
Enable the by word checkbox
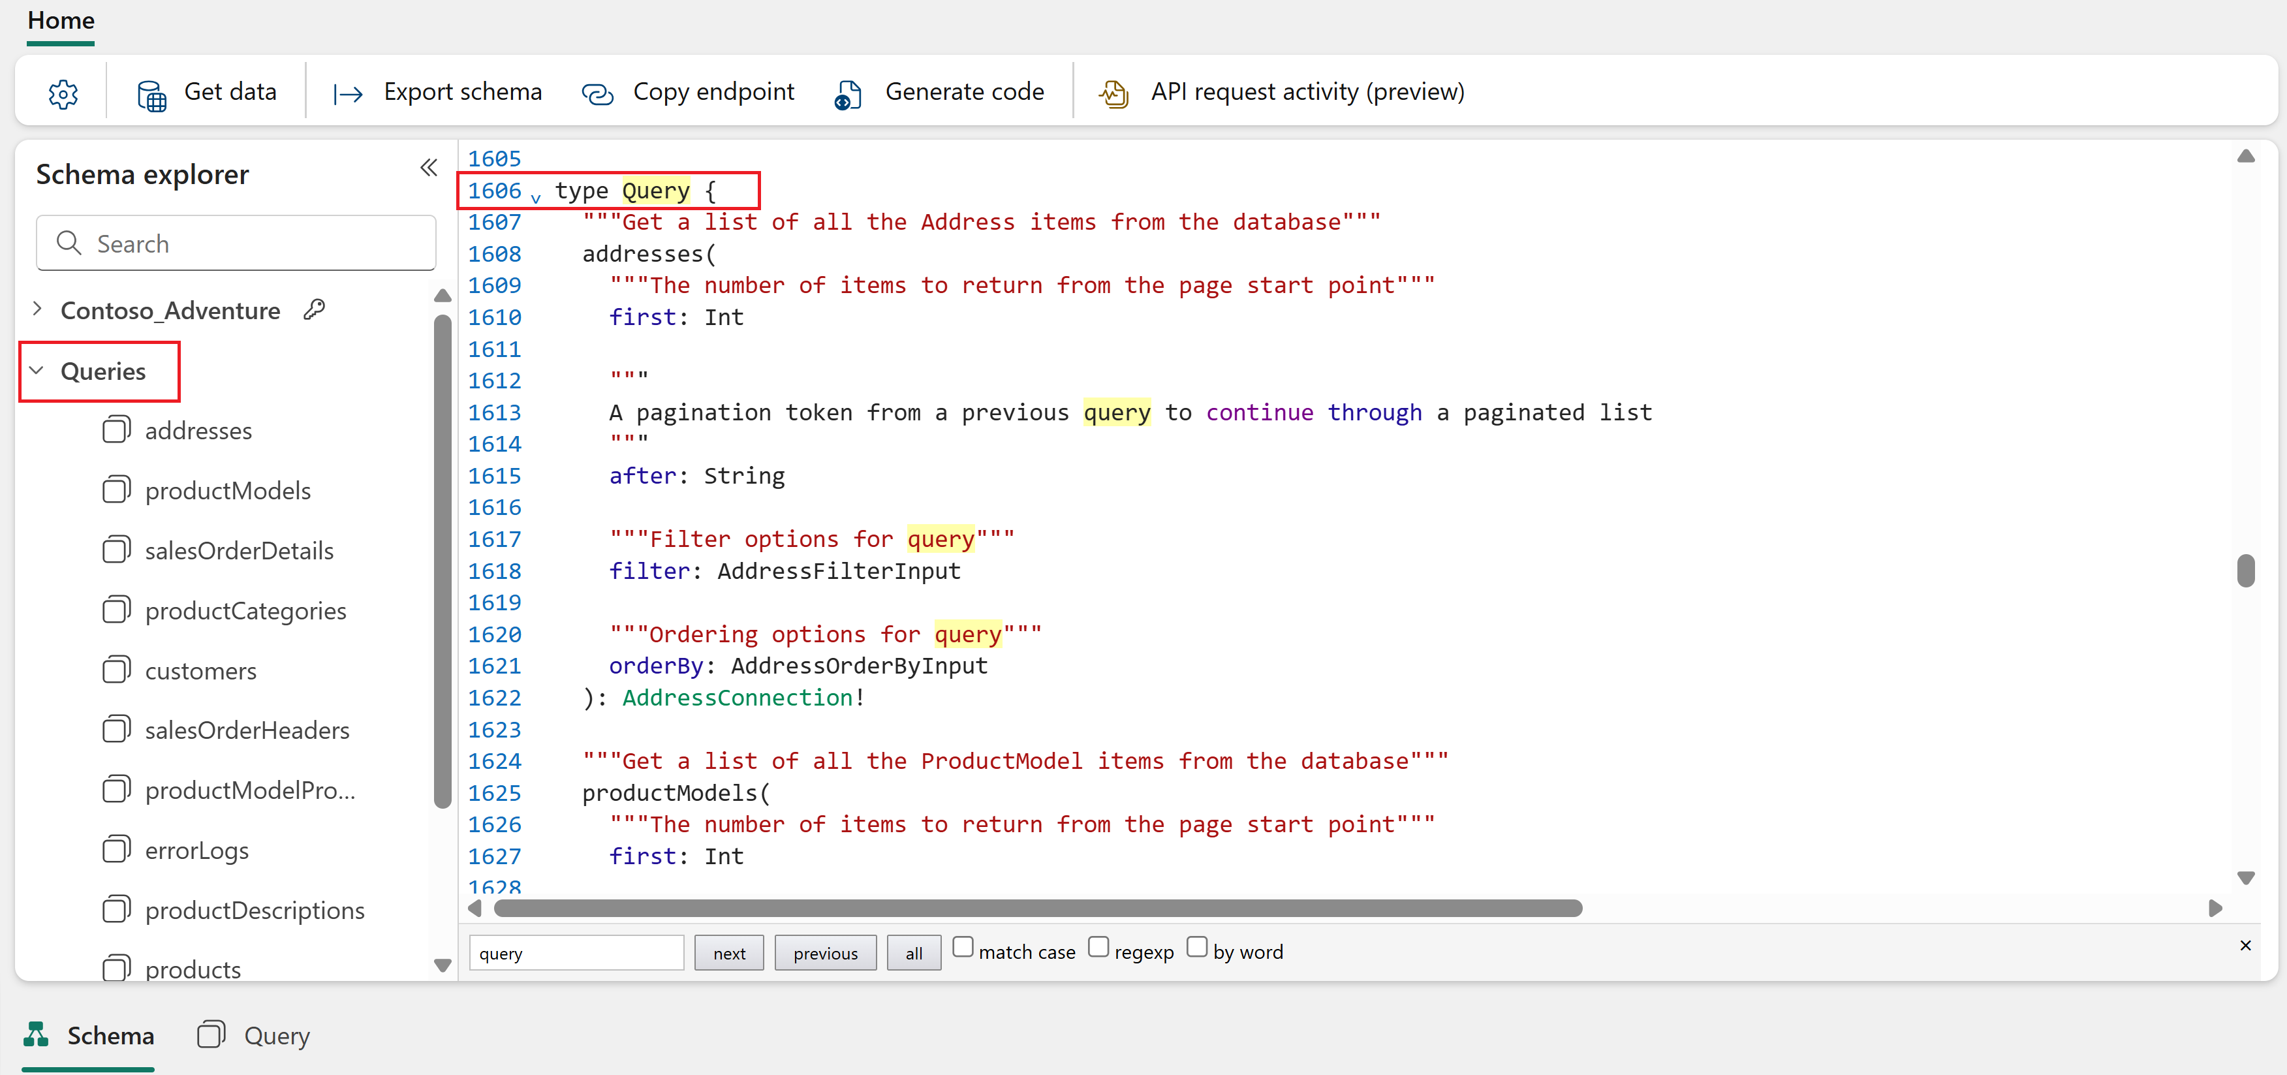(1197, 947)
